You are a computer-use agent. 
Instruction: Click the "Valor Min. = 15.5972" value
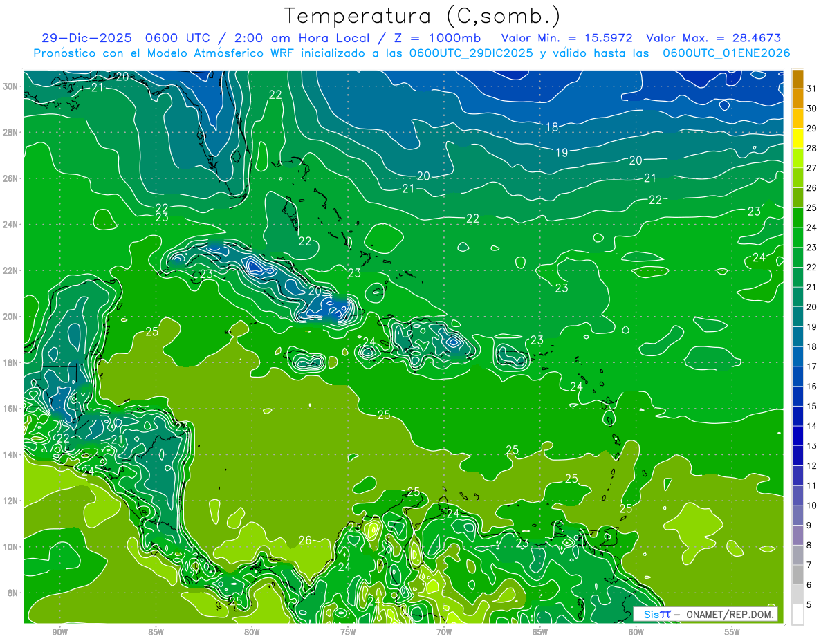click(566, 38)
